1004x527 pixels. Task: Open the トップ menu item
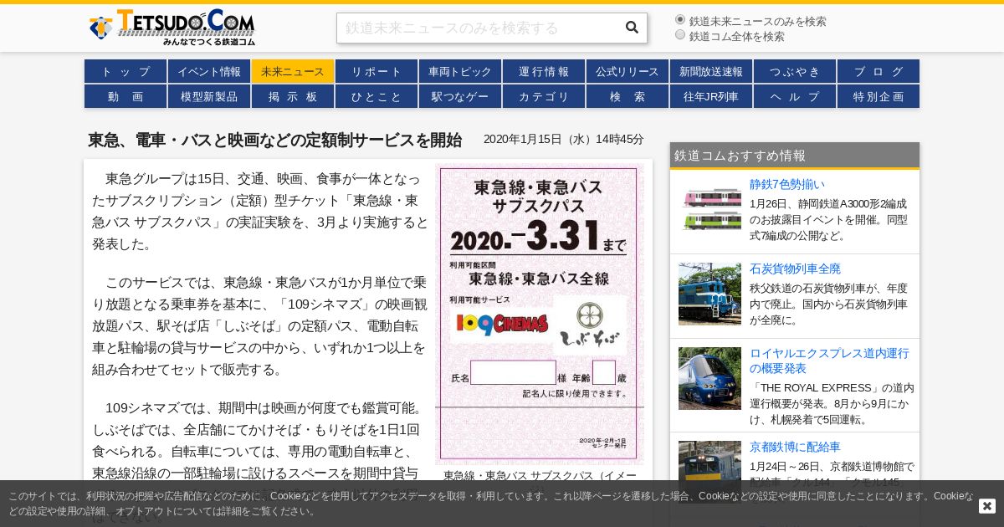click(125, 71)
